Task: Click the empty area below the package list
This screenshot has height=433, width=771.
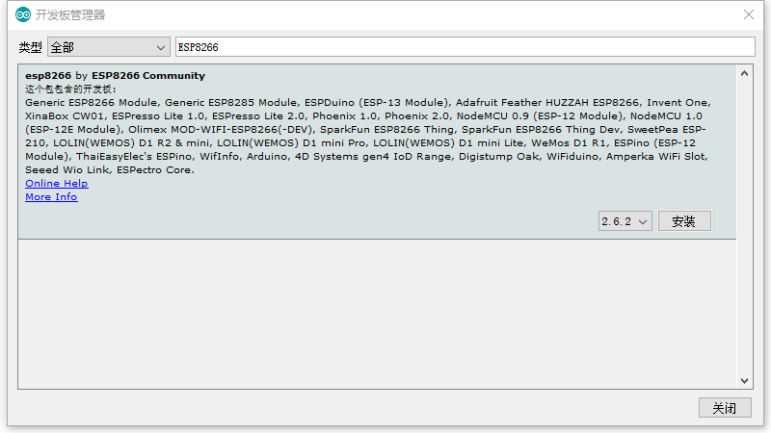Action: (x=377, y=315)
